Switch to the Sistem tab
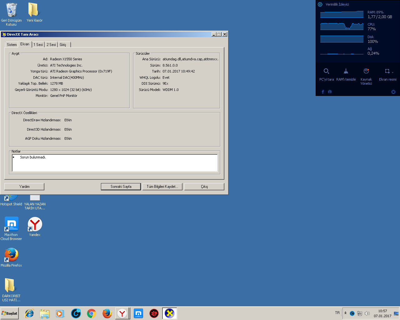Screen dimensions: 400x320 click(x=12, y=45)
